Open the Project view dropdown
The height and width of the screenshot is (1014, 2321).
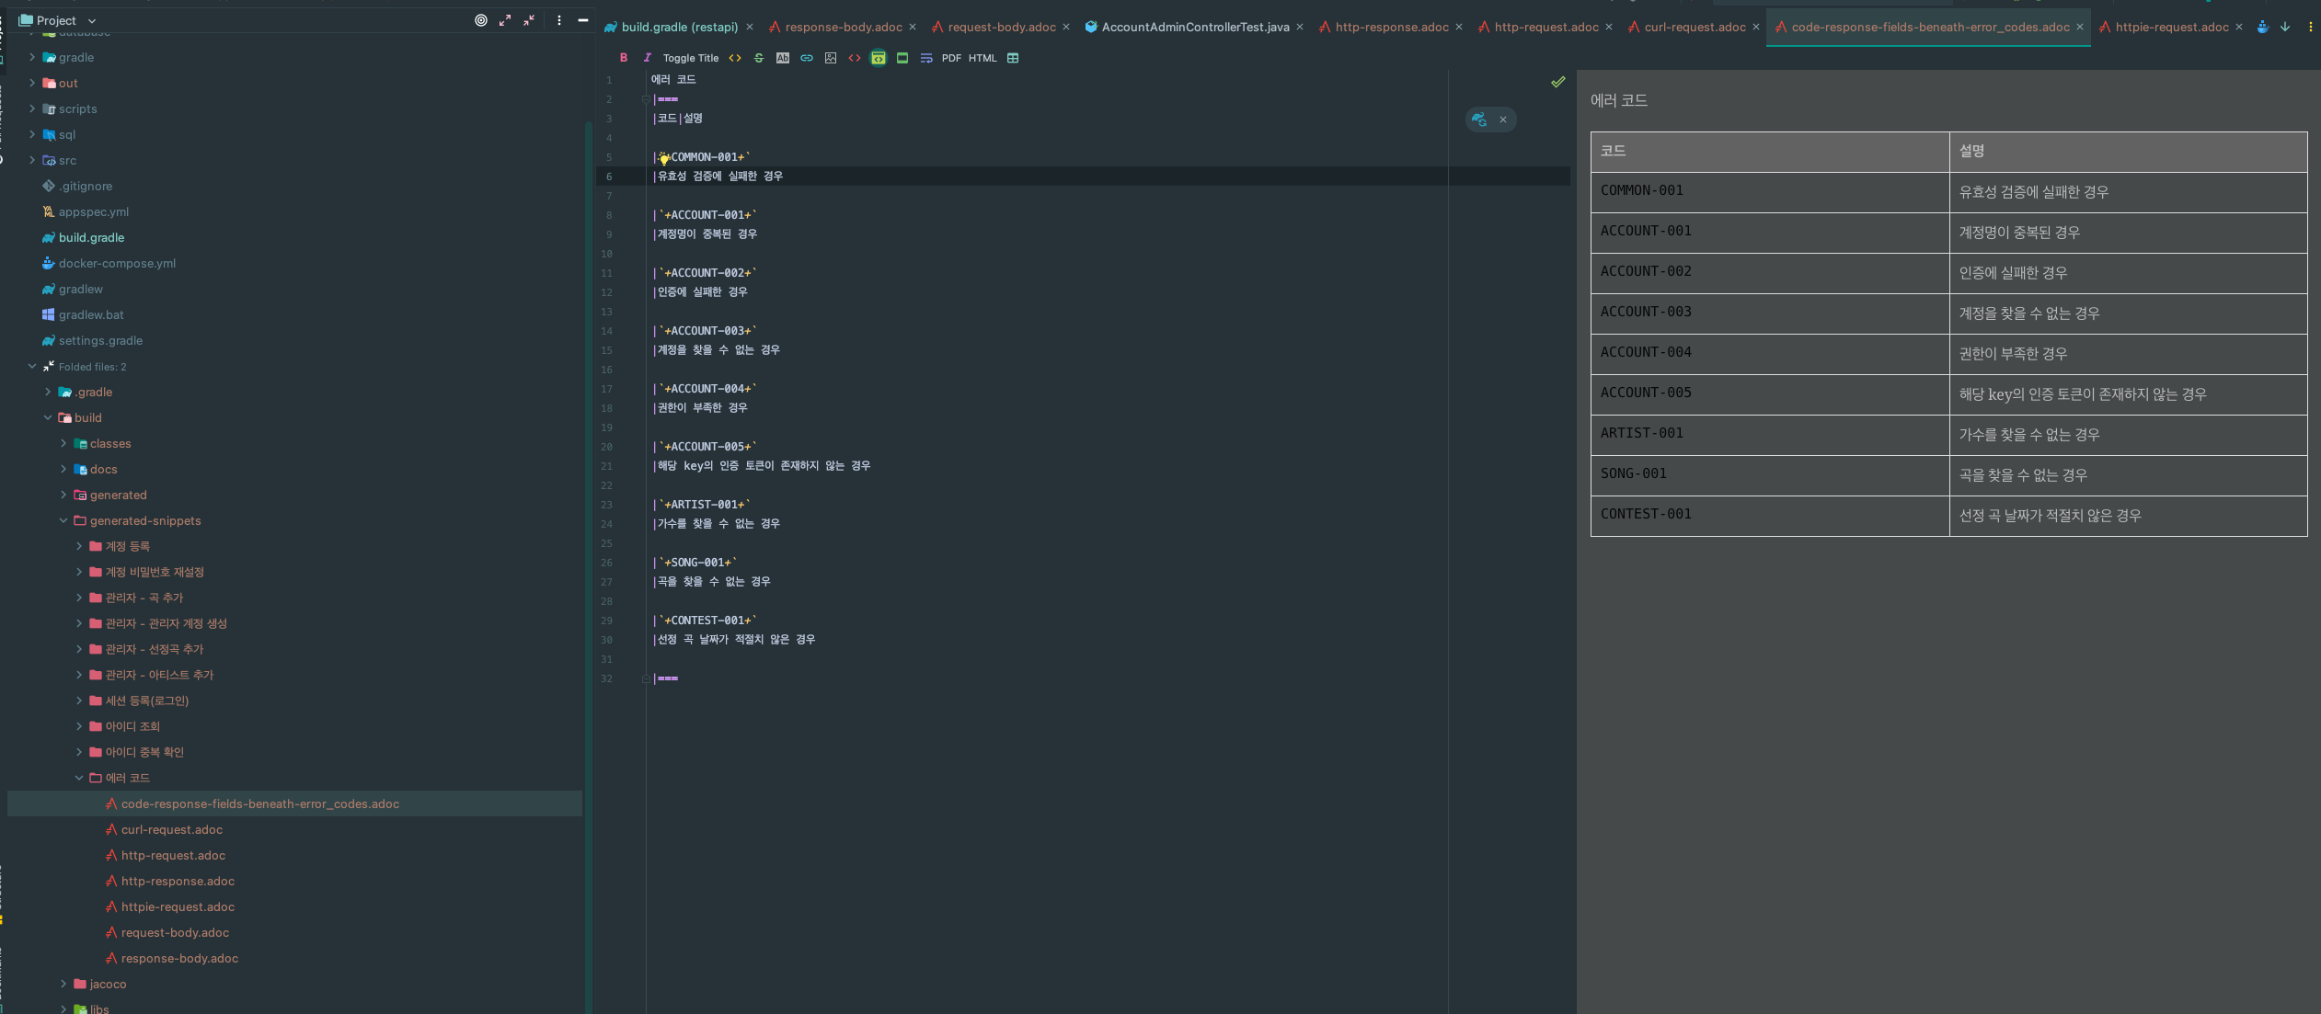pyautogui.click(x=91, y=20)
